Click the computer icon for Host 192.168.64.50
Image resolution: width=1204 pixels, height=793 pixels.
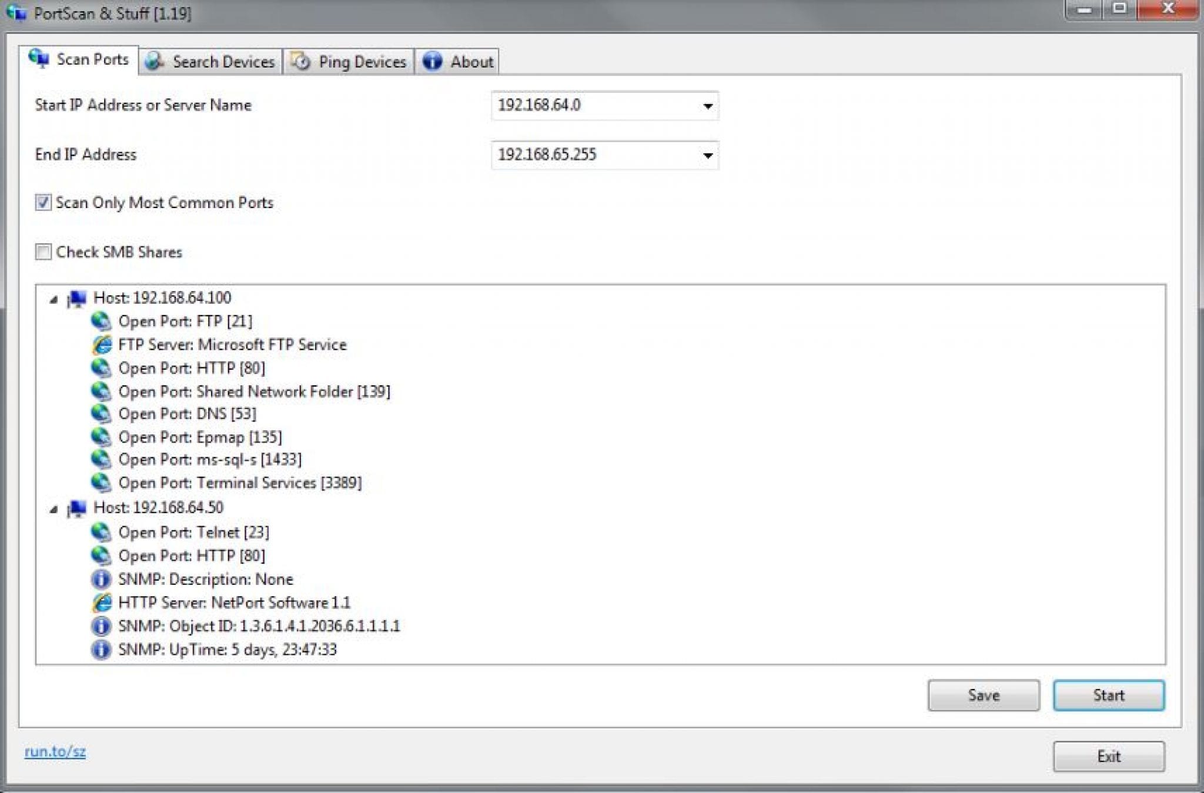(x=77, y=508)
